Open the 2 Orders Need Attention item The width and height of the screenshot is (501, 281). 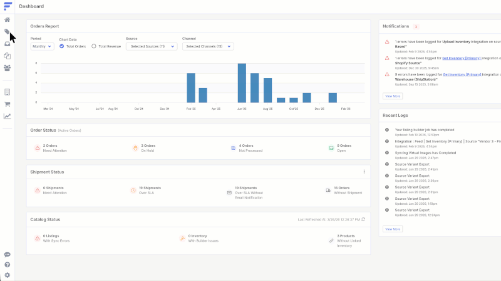tap(55, 148)
